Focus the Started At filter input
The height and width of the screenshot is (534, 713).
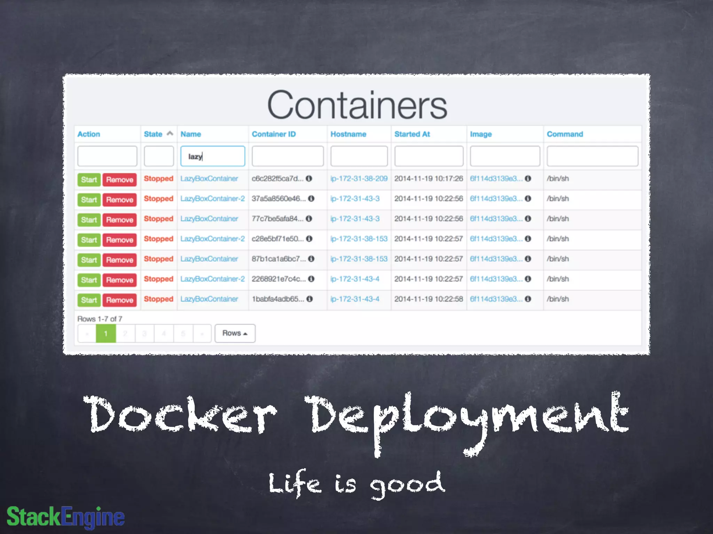tap(429, 156)
